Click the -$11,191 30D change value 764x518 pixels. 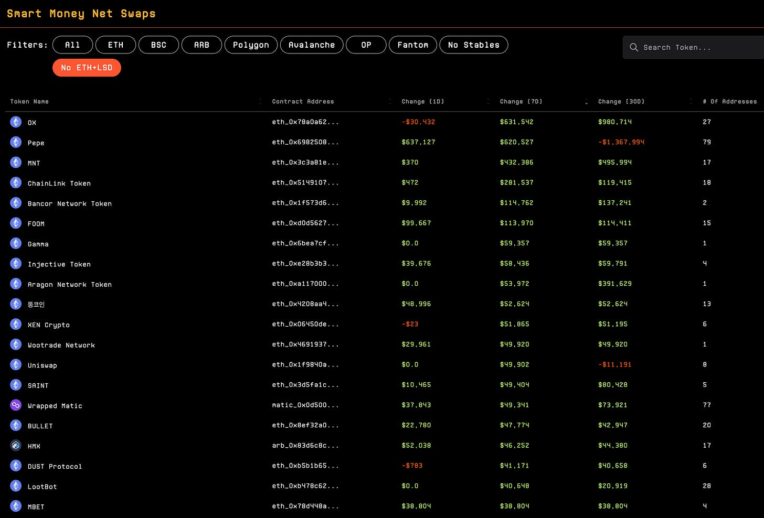(x=615, y=365)
